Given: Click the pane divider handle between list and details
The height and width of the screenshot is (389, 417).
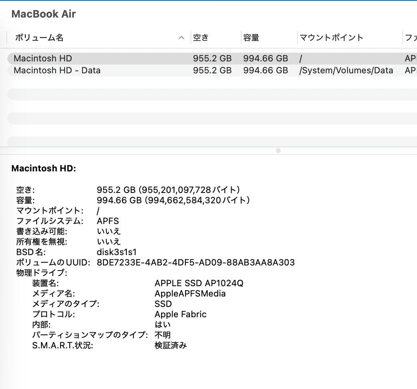Looking at the screenshot, I should [x=278, y=151].
